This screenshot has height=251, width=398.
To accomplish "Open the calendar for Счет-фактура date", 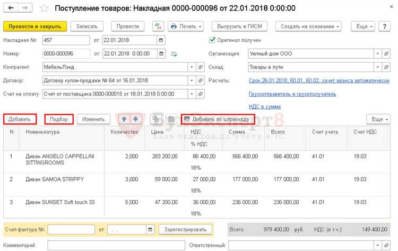I will [x=151, y=229].
